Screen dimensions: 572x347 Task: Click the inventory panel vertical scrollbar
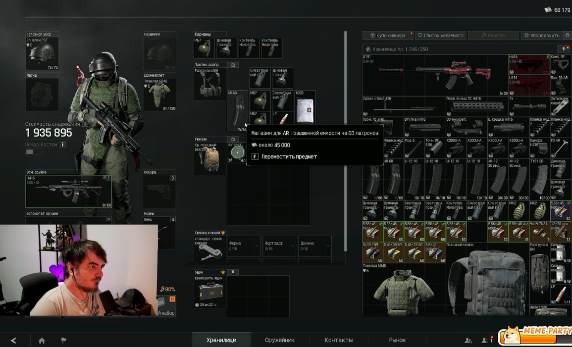(x=345, y=142)
